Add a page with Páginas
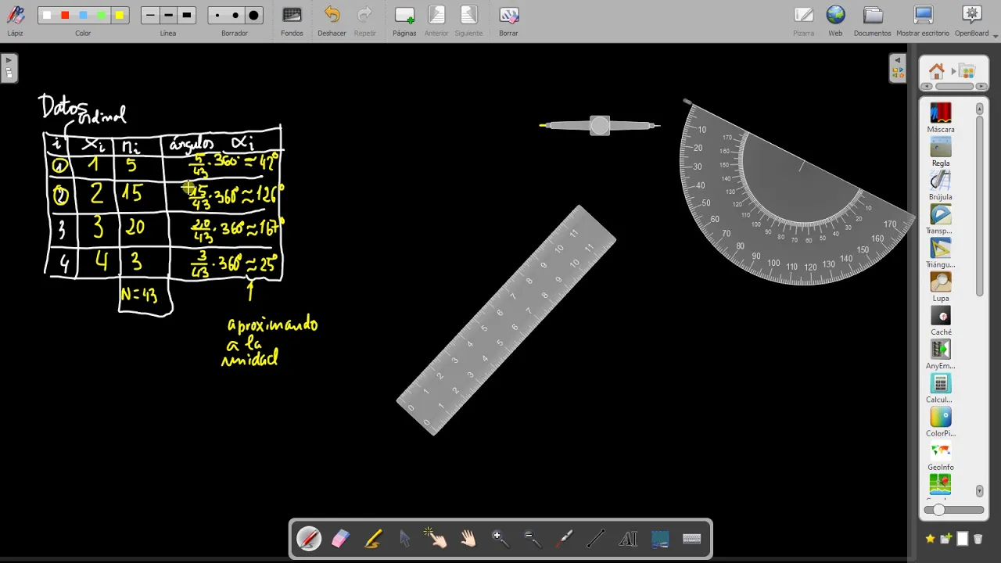 coord(404,21)
